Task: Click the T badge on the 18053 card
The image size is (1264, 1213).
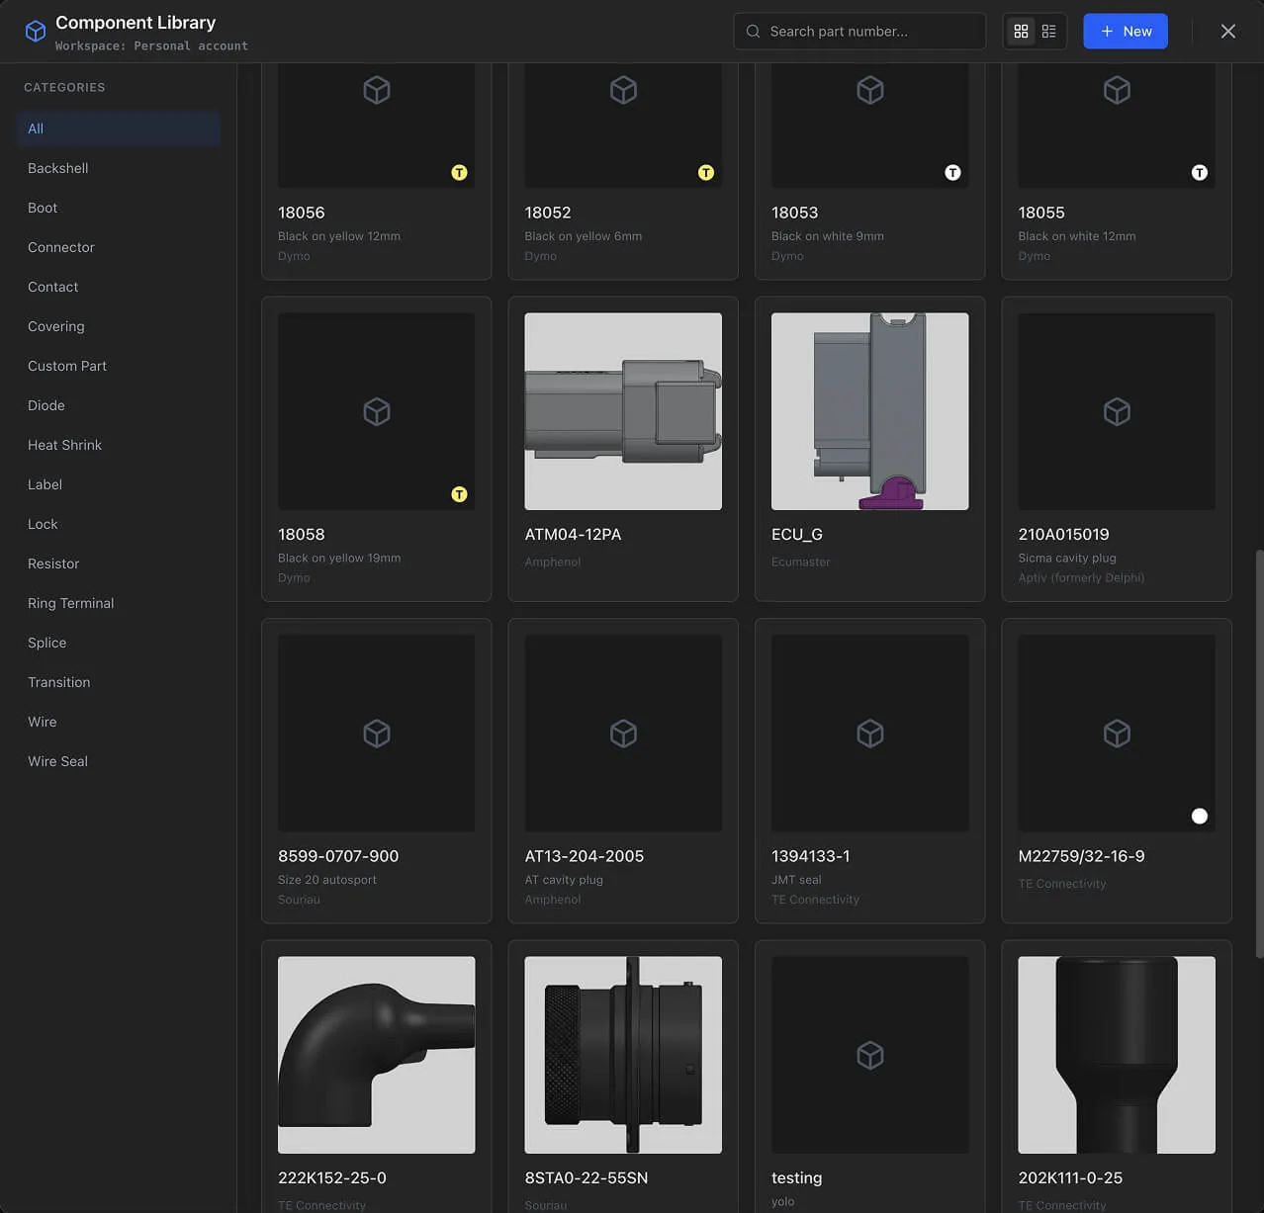Action: [952, 172]
